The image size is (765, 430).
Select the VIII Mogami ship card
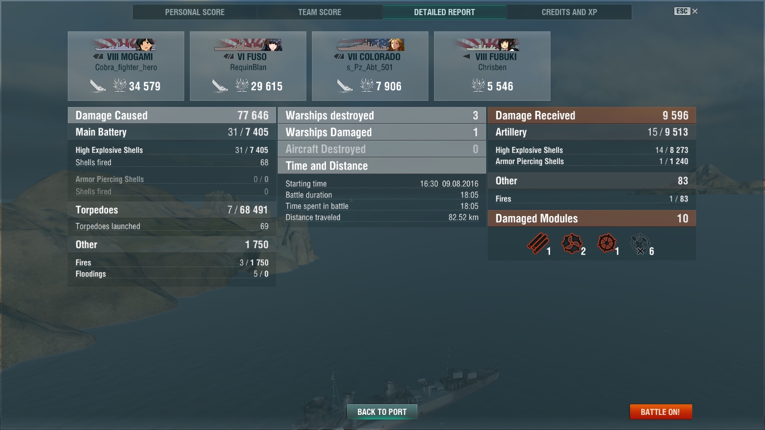tap(126, 66)
